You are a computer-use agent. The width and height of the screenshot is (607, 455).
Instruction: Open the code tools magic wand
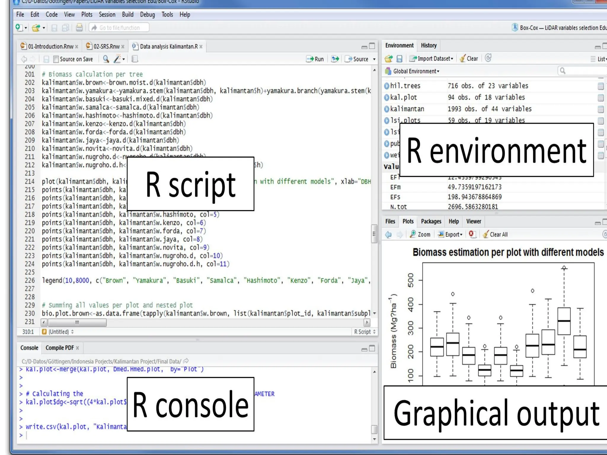[118, 59]
